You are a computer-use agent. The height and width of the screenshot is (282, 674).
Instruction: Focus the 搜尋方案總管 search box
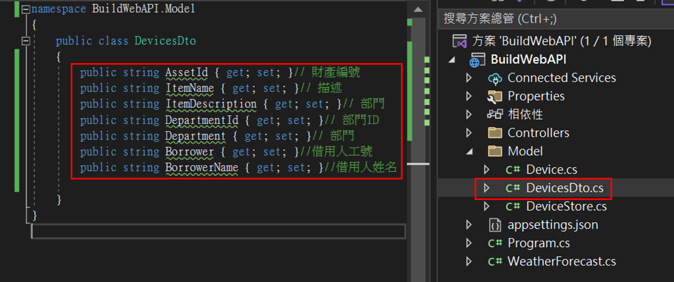(555, 19)
